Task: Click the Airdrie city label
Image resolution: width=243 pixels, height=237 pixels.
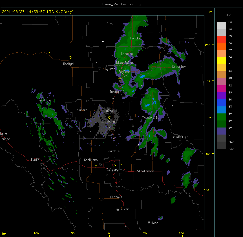Action: click(114, 151)
